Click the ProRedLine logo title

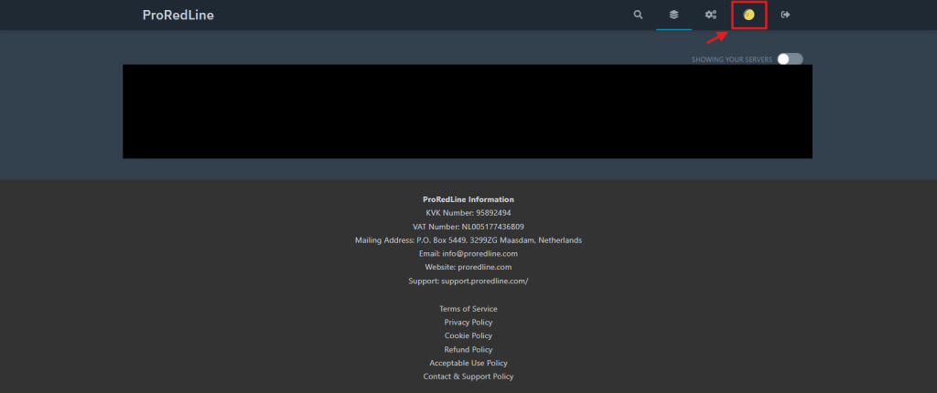[178, 15]
